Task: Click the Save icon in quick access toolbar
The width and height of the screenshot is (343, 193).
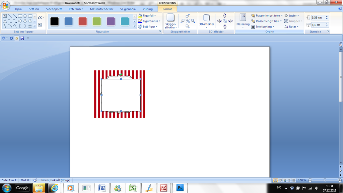Action: (22, 38)
